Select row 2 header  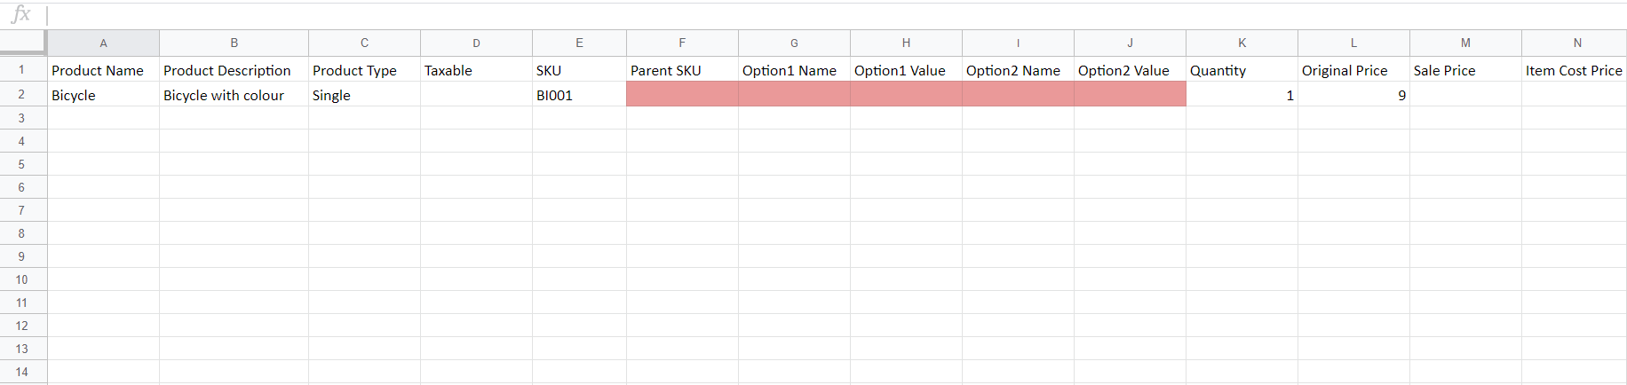point(22,94)
